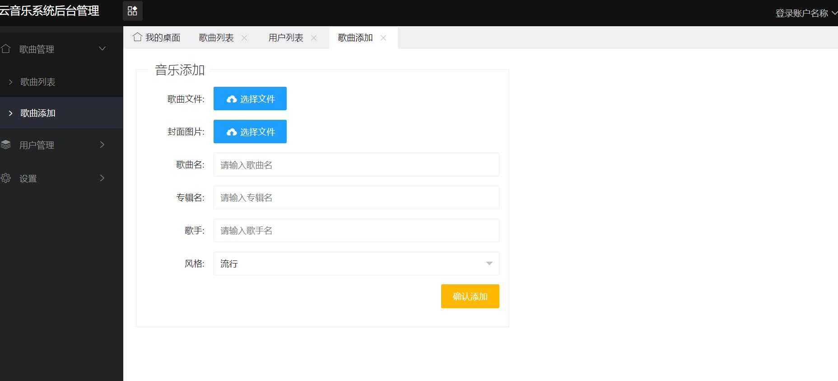Close the 歌曲列表 tab

coord(244,38)
